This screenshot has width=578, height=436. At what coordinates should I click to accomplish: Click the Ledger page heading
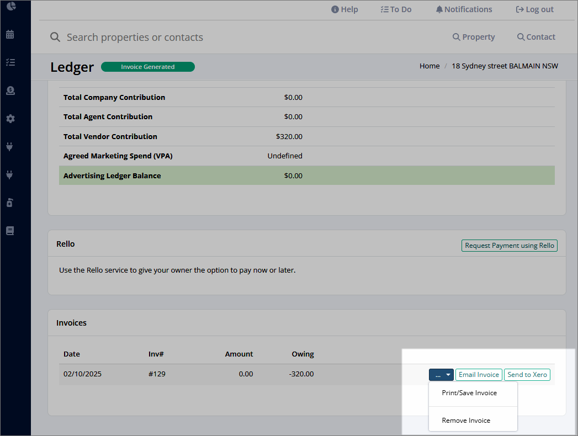point(72,67)
